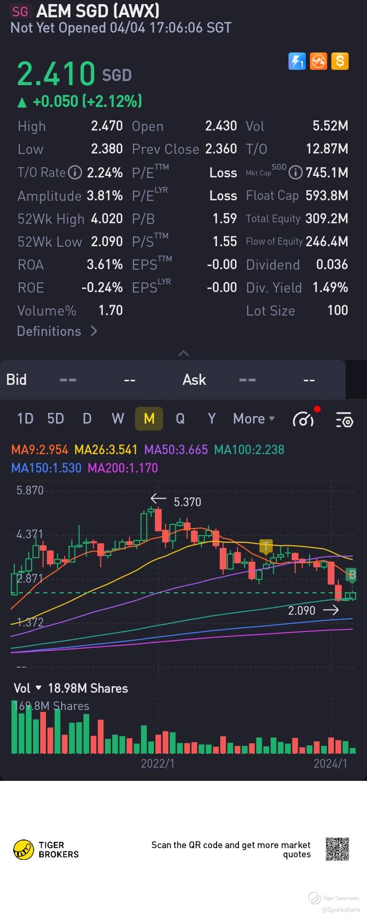This screenshot has height=918, width=367.
Task: Tap the green B marker on chart
Action: point(352,575)
